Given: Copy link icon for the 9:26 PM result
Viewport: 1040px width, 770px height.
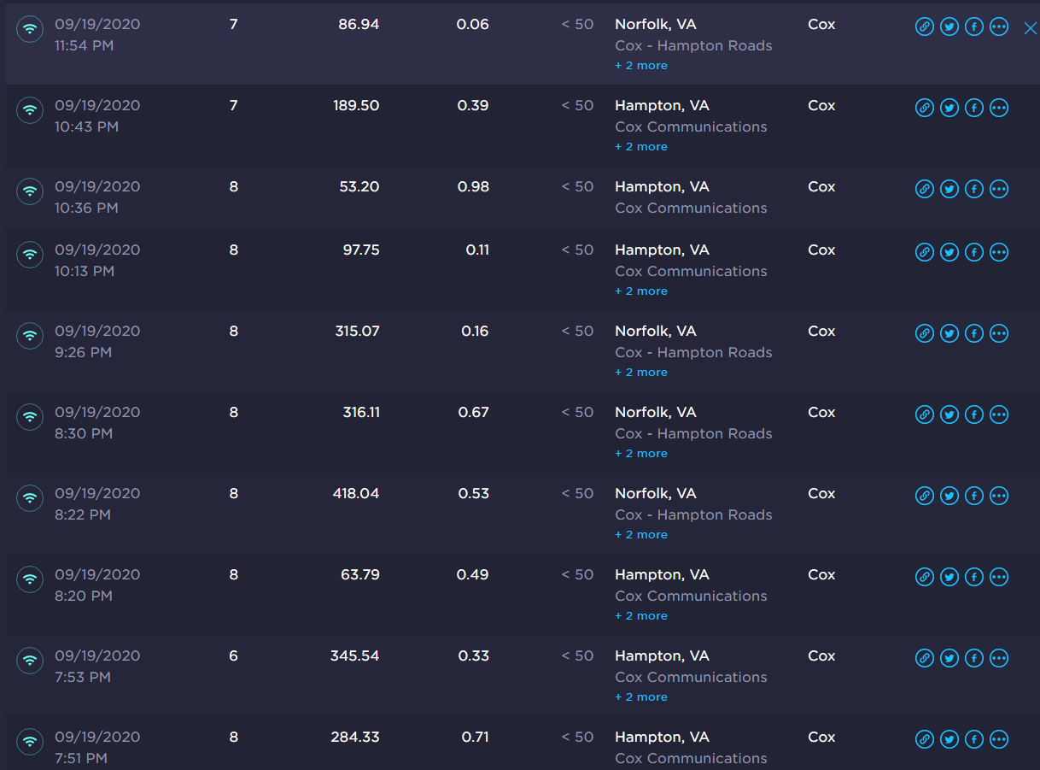Looking at the screenshot, I should (x=925, y=334).
